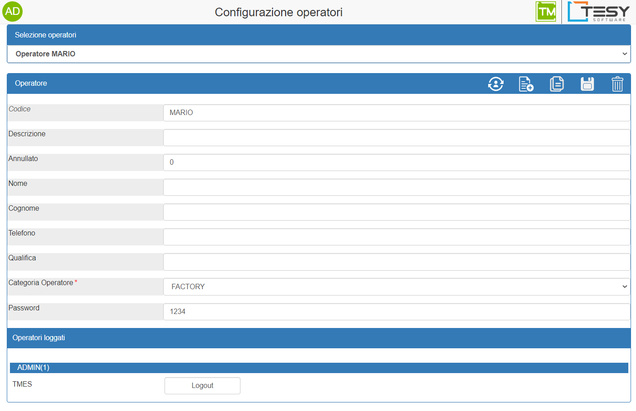The image size is (636, 411).
Task: Click the Codice field containing MARIO
Action: pyautogui.click(x=396, y=113)
